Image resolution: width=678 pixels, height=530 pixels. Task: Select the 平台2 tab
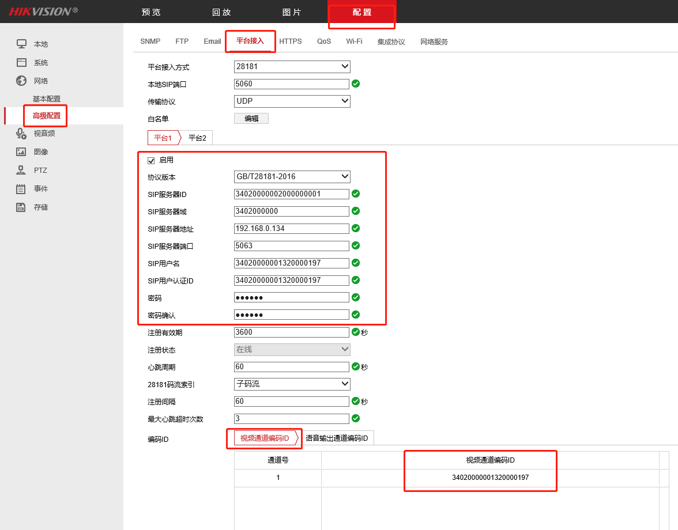click(x=197, y=138)
